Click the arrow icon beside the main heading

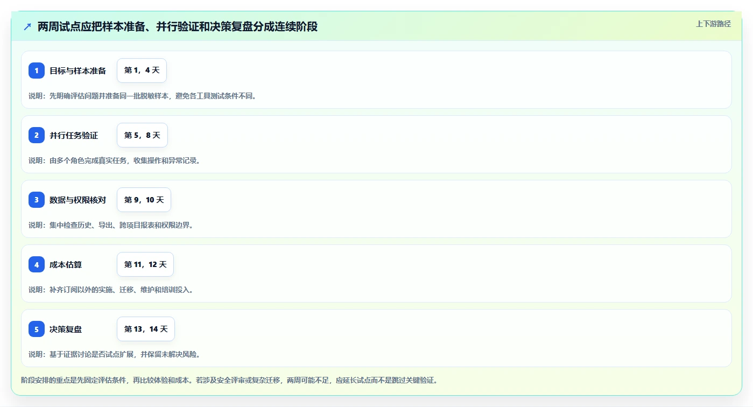27,26
